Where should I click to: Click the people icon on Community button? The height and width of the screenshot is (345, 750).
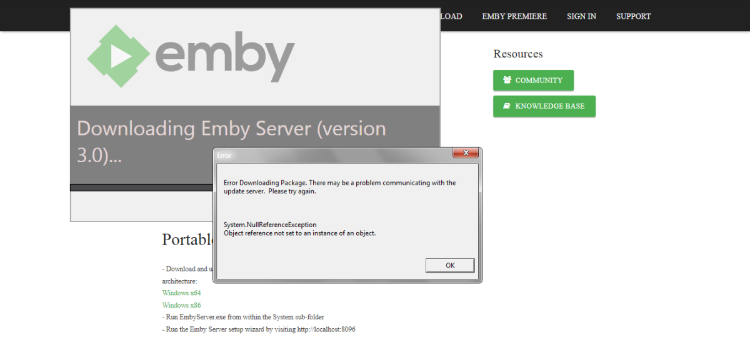point(507,80)
